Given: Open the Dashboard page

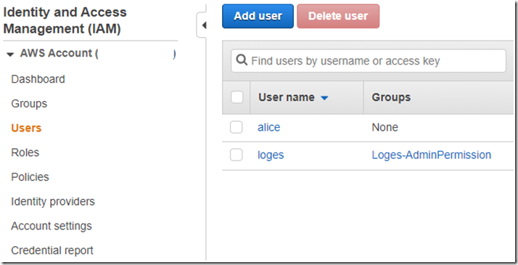Looking at the screenshot, I should [38, 79].
